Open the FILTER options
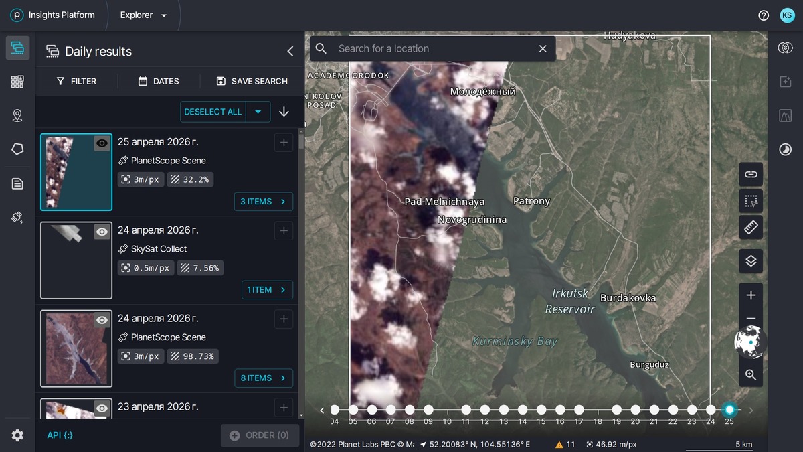This screenshot has width=803, height=452. 76,81
